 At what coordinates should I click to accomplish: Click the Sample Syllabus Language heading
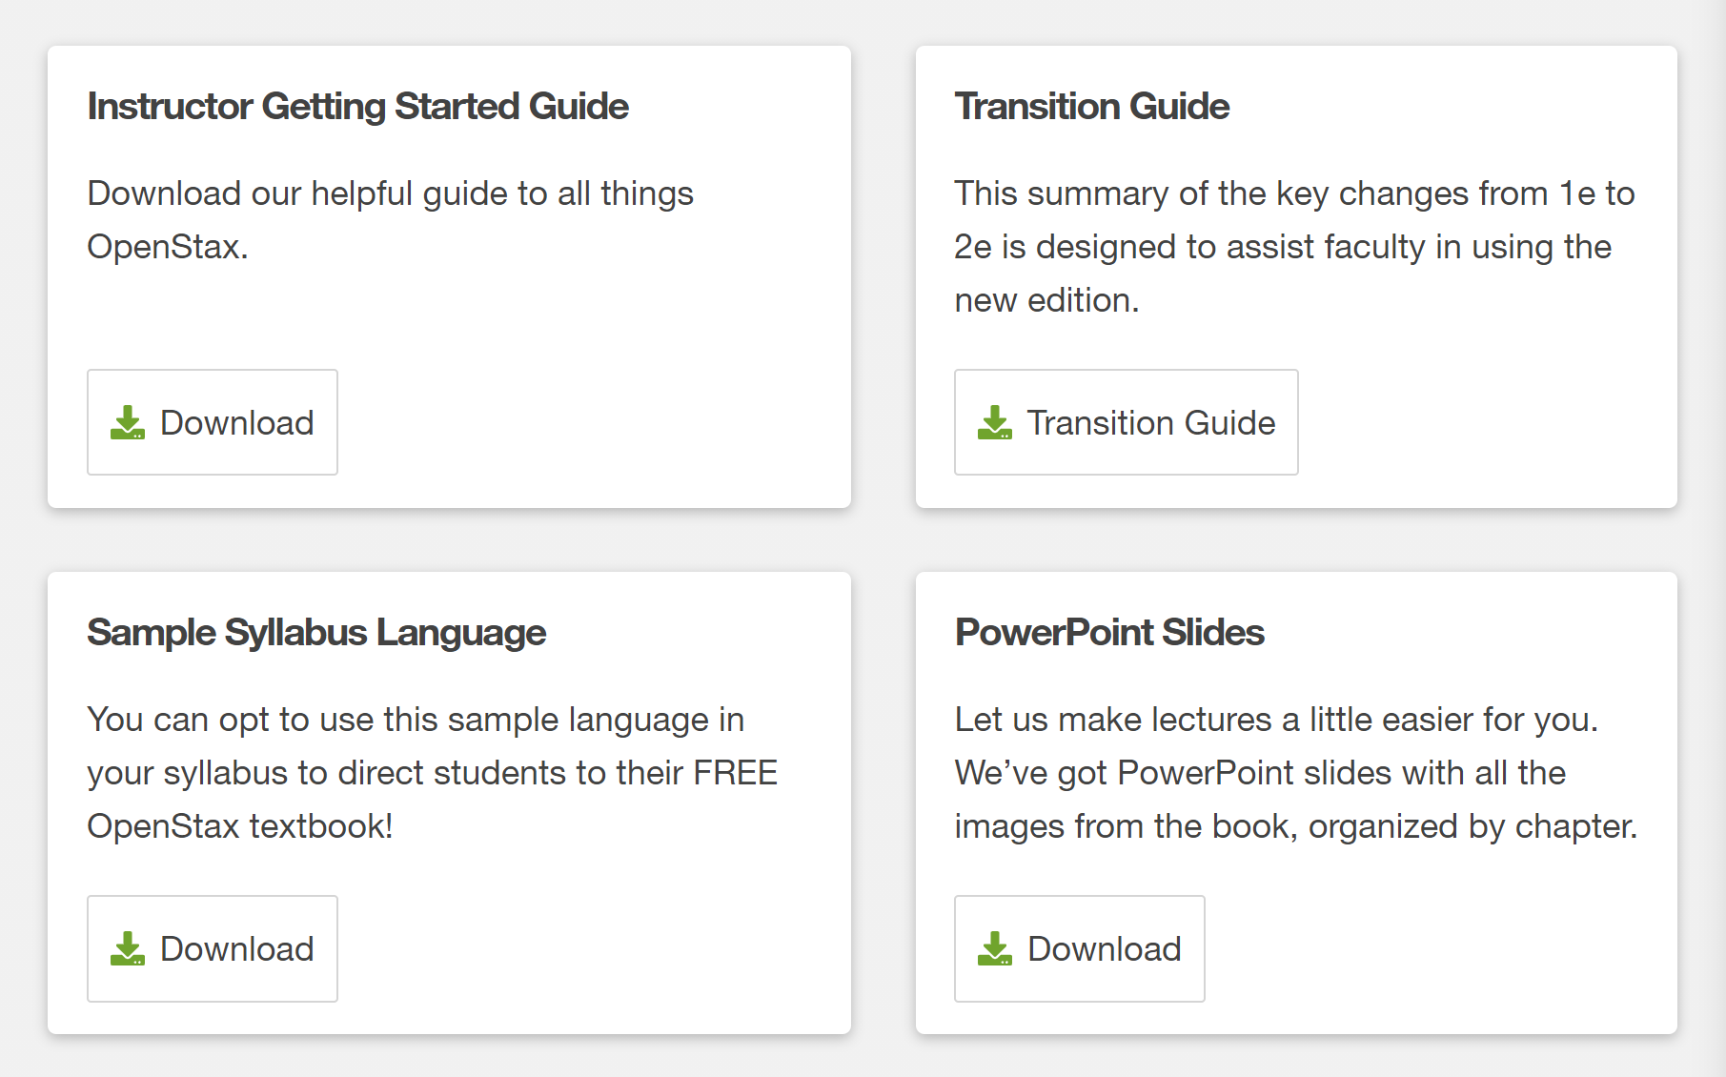point(316,631)
